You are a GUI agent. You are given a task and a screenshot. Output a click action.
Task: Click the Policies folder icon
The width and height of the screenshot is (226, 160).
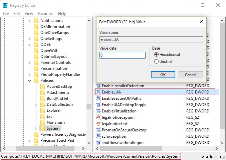coord(36,80)
